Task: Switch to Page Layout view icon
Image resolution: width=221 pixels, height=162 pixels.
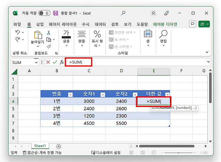Action: click(x=142, y=152)
